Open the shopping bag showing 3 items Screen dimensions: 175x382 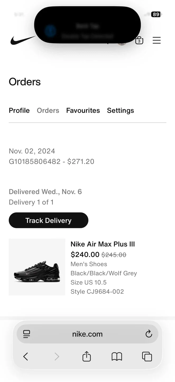pyautogui.click(x=139, y=40)
